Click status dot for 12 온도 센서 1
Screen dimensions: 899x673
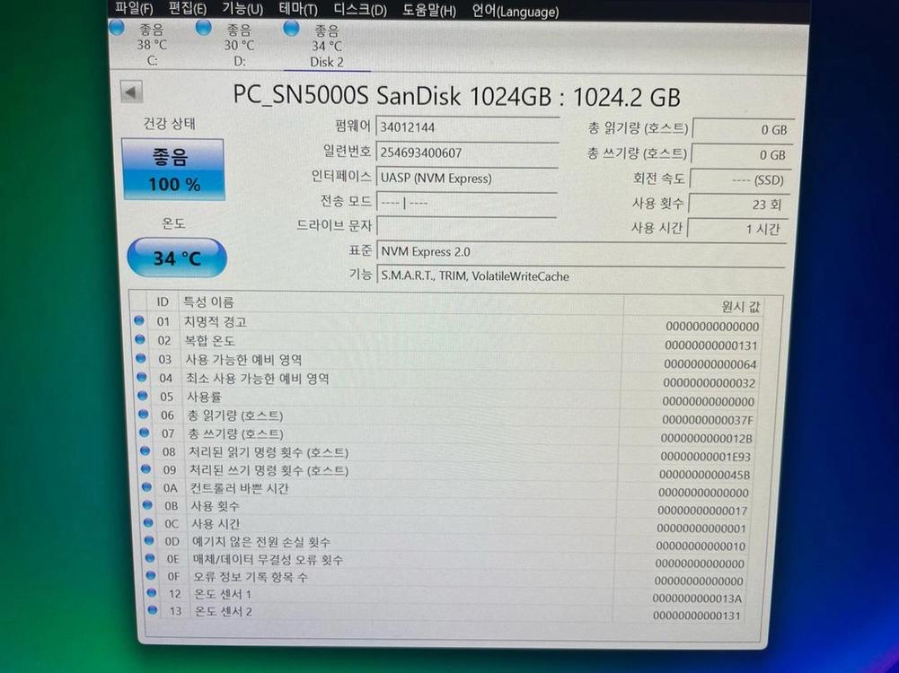pyautogui.click(x=152, y=593)
